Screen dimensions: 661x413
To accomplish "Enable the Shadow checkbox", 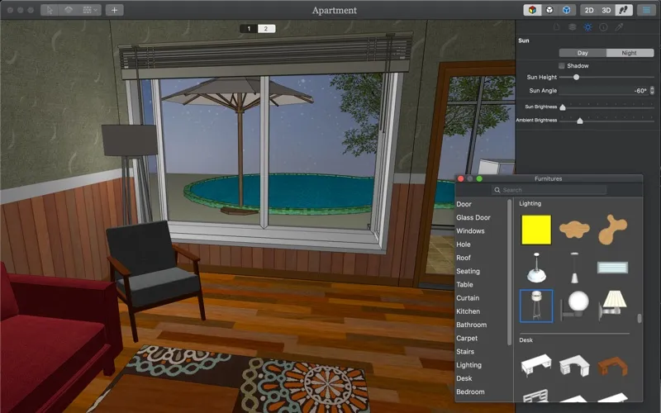I will pos(562,66).
